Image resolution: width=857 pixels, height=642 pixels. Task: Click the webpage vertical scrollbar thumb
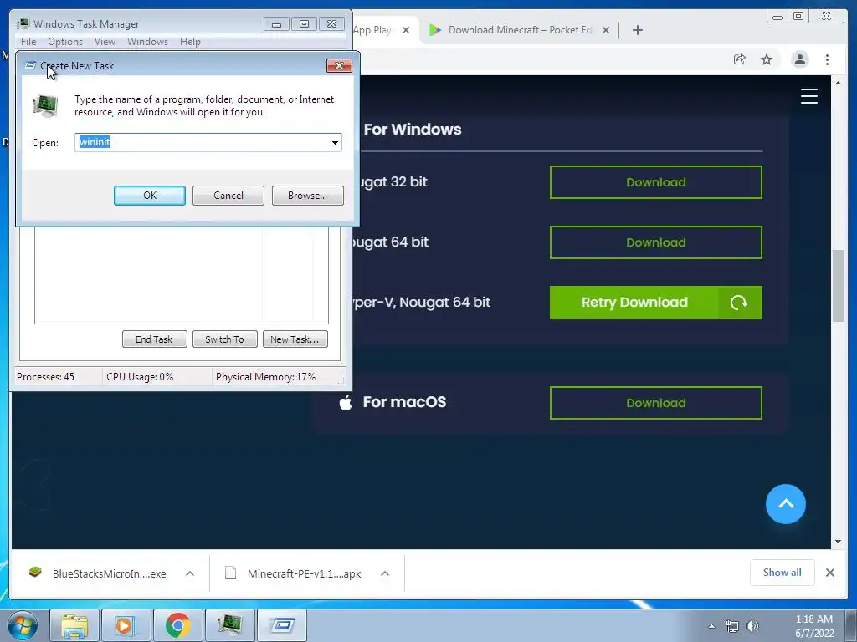coord(838,285)
